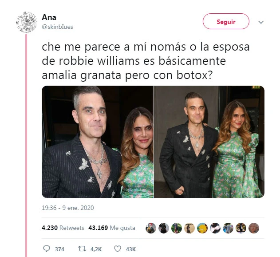Open the last liker avatar on the right
Screen dimensions: 280x257
[x=254, y=228]
